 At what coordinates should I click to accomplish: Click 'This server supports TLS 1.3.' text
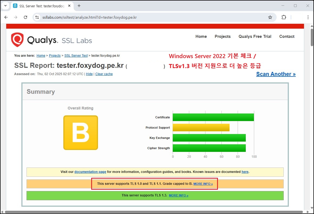pos(144,195)
